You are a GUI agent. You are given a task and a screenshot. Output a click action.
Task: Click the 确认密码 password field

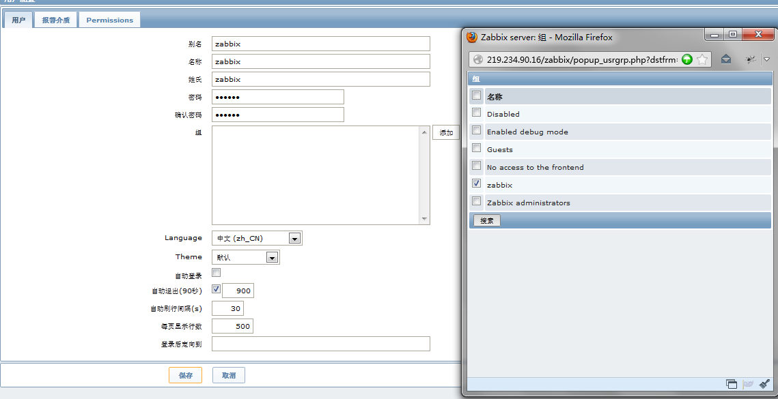point(278,115)
